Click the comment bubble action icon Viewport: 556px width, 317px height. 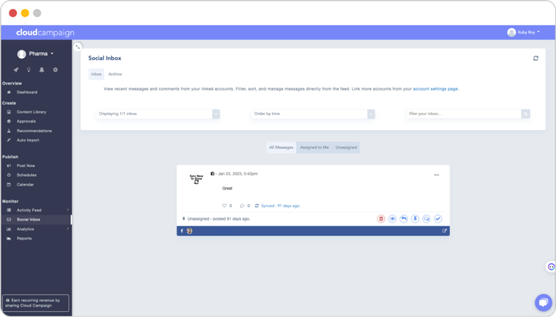(x=426, y=219)
